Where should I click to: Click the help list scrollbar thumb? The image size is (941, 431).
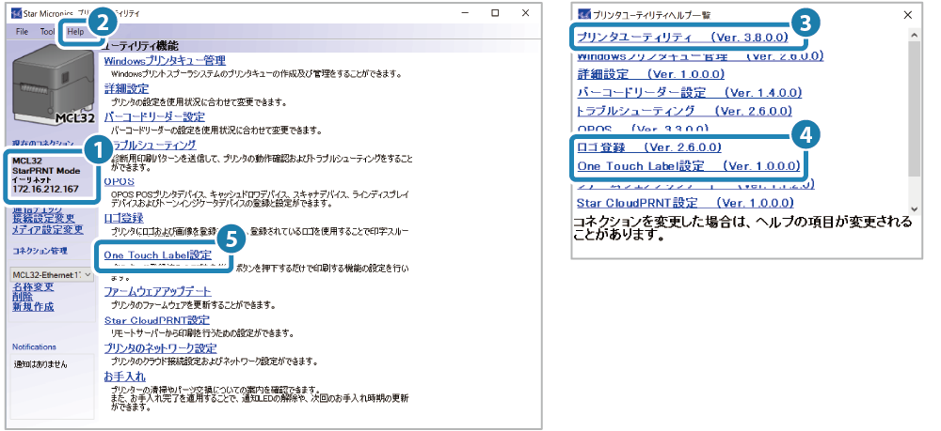pos(914,110)
